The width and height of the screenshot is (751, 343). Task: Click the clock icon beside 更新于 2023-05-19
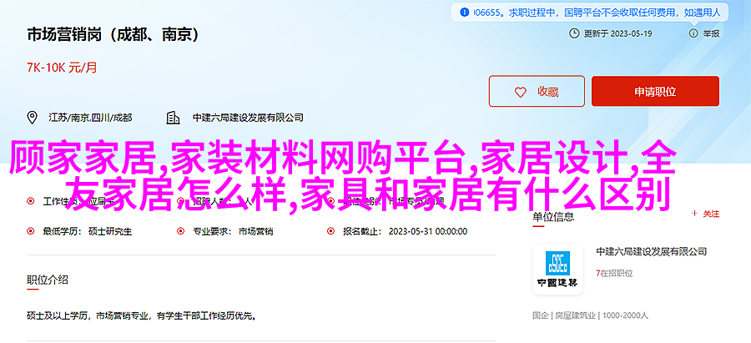tap(573, 33)
